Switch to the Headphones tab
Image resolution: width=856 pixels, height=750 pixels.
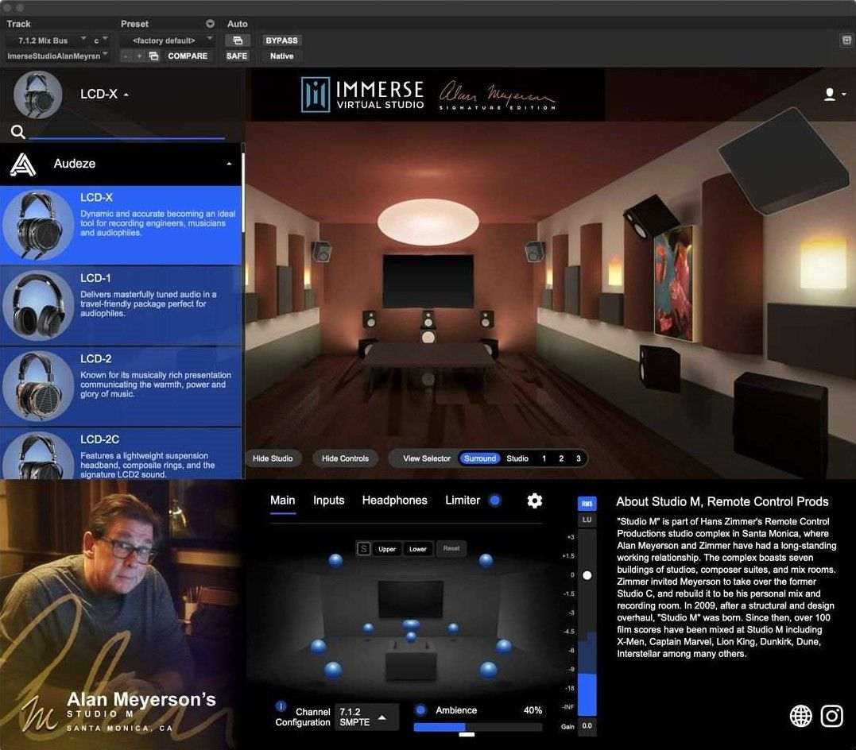point(394,501)
